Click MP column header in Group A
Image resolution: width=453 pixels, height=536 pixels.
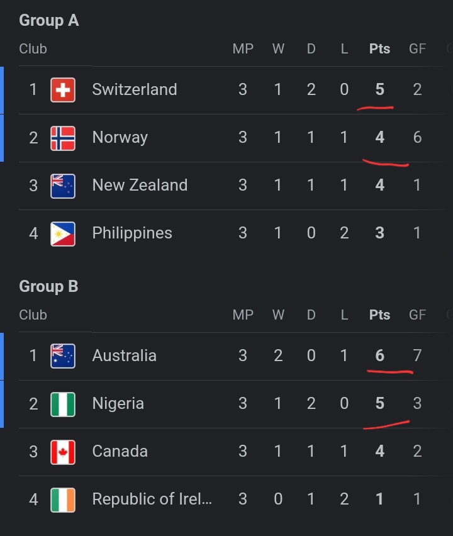[x=243, y=49]
